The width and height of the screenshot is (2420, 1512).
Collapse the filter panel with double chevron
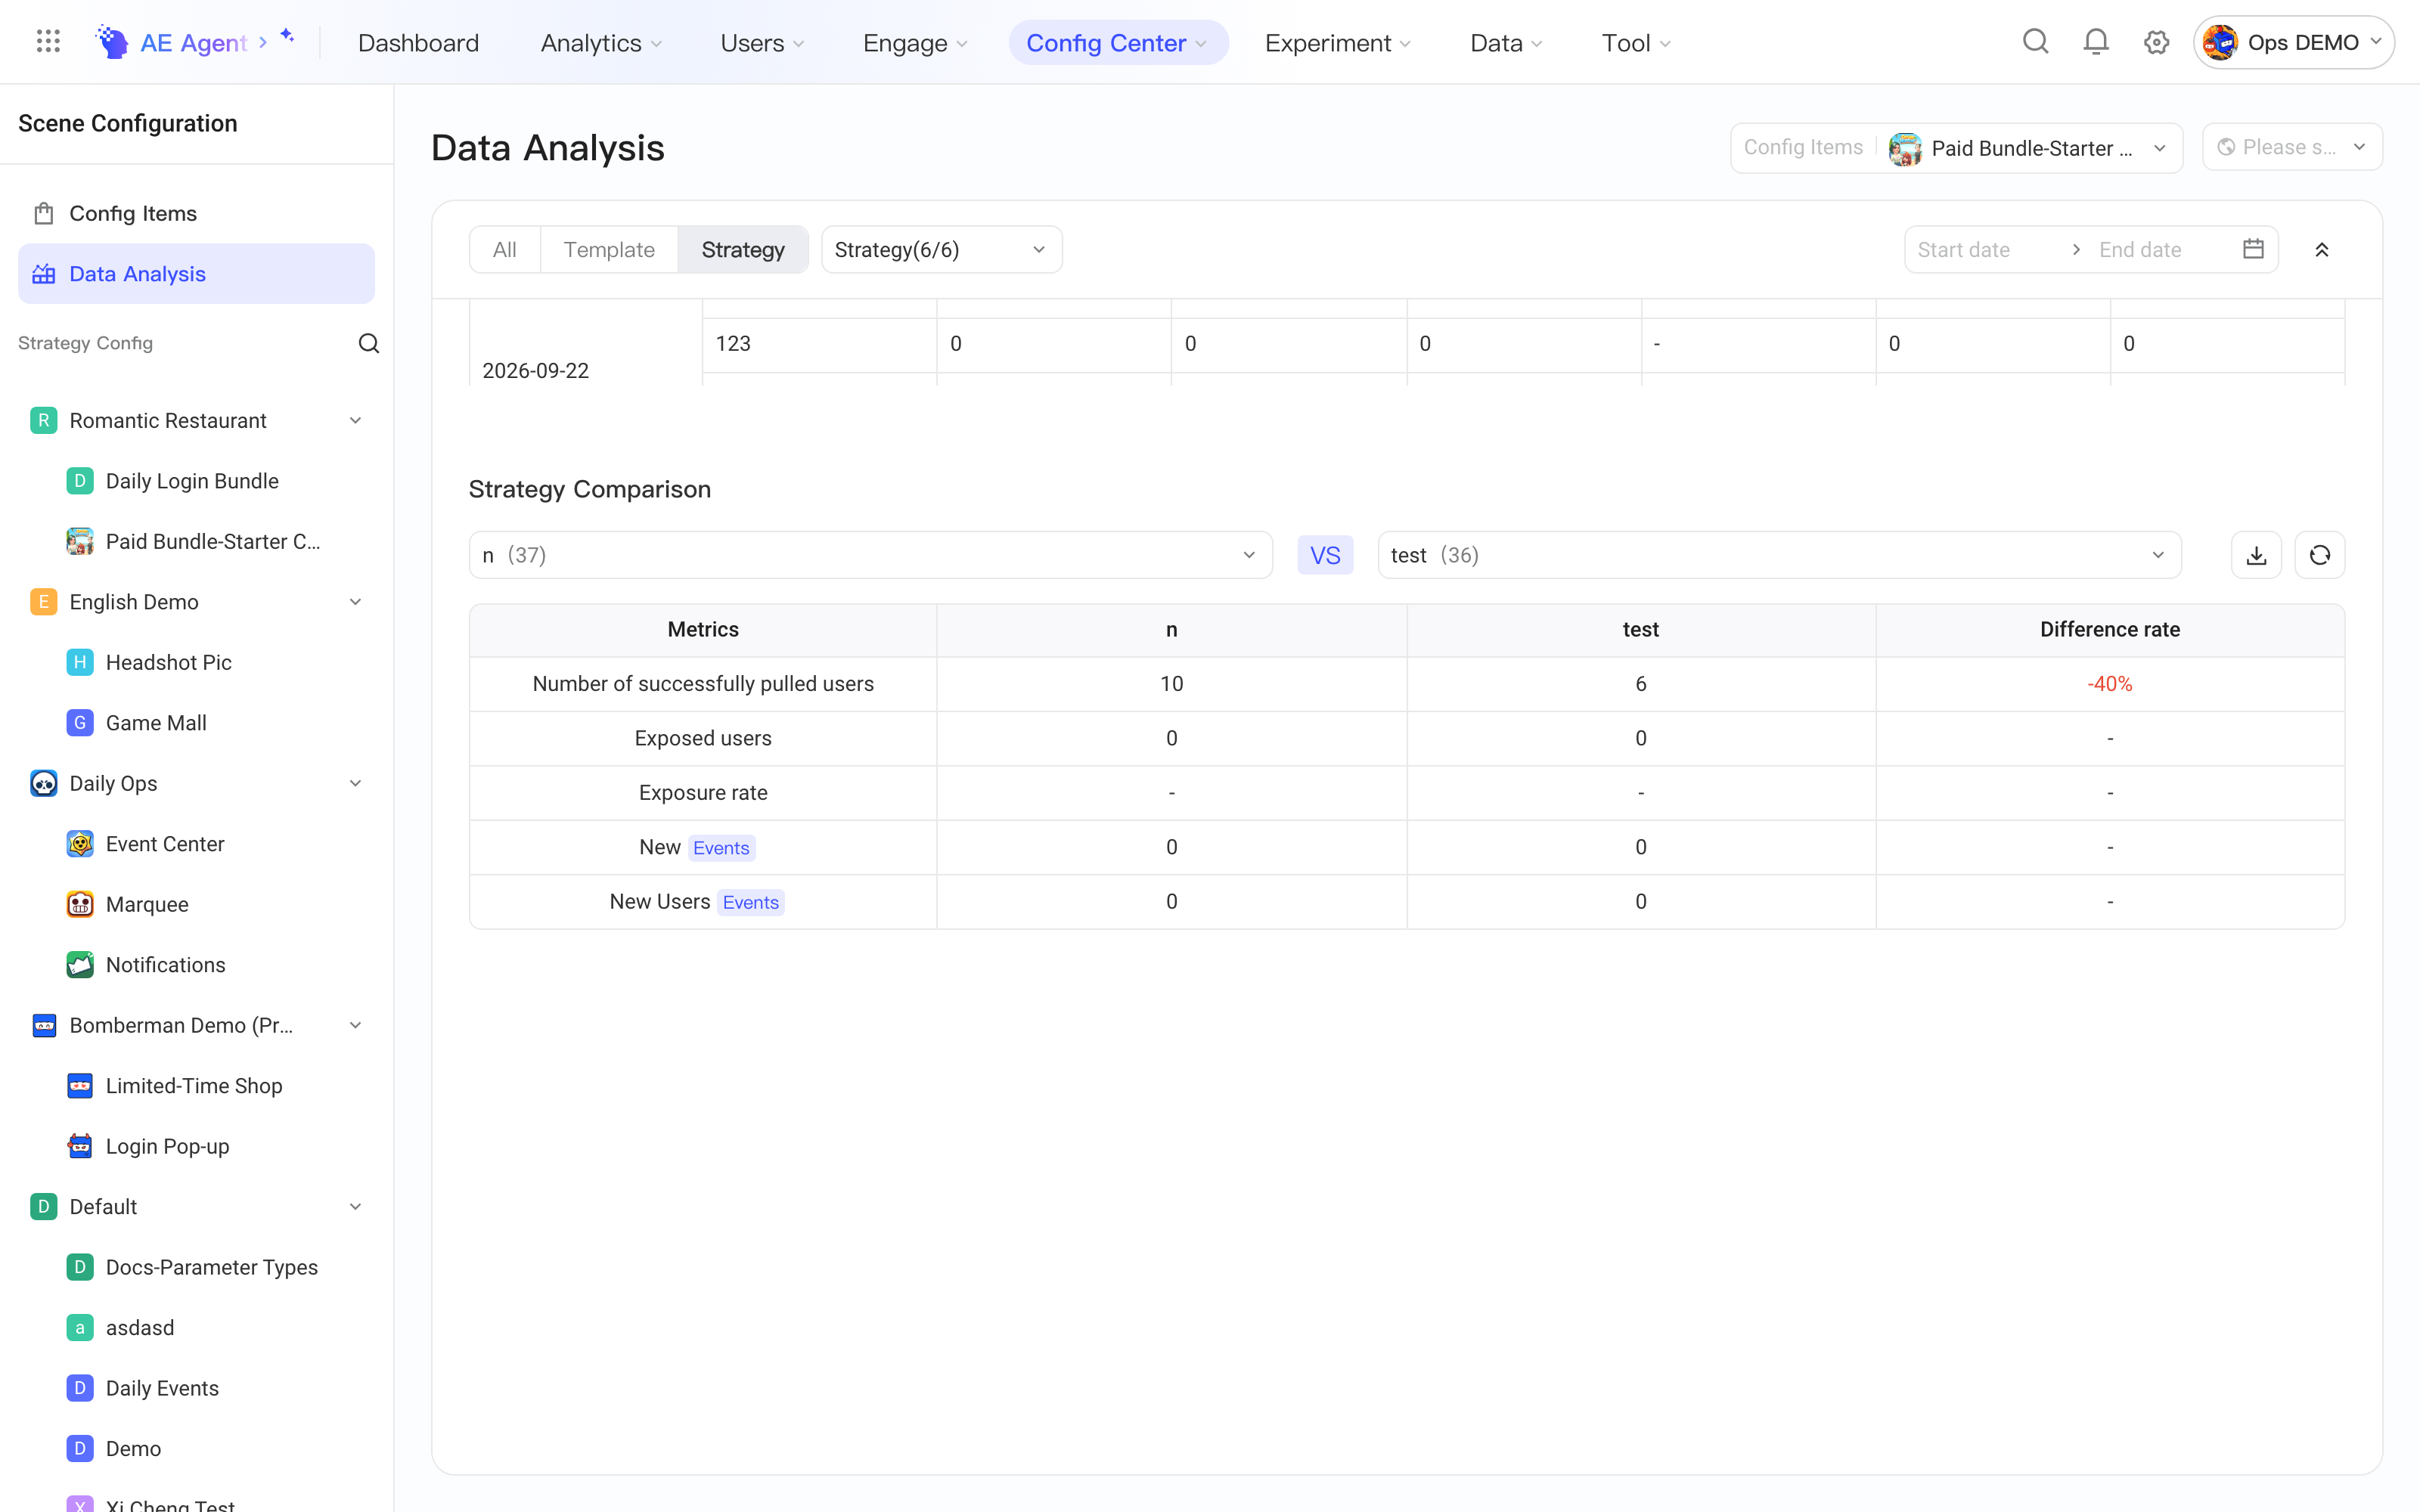coord(2322,250)
